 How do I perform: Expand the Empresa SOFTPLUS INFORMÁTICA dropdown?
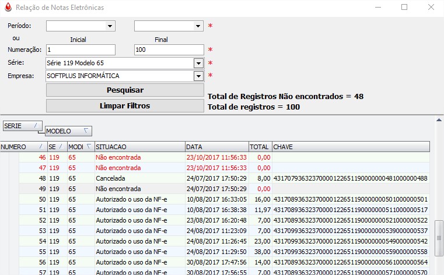pyautogui.click(x=198, y=76)
